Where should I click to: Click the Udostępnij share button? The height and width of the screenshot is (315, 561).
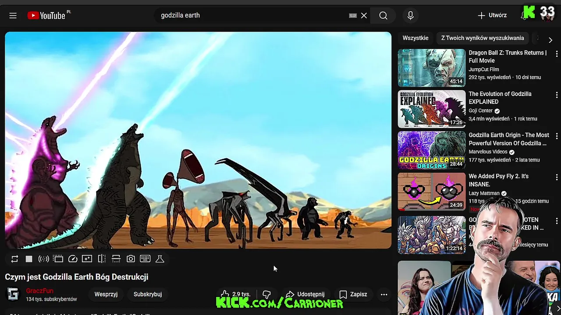click(305, 294)
